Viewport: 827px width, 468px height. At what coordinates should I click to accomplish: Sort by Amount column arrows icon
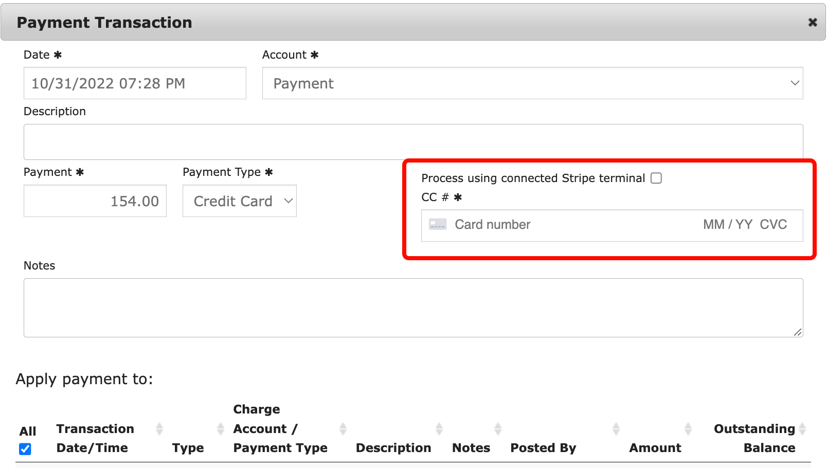pyautogui.click(x=688, y=429)
